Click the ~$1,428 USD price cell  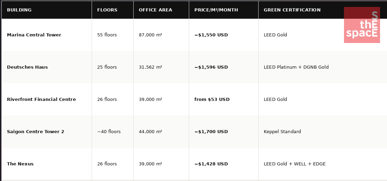coord(211,164)
